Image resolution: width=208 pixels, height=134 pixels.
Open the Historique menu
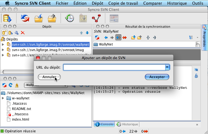point(177,3)
